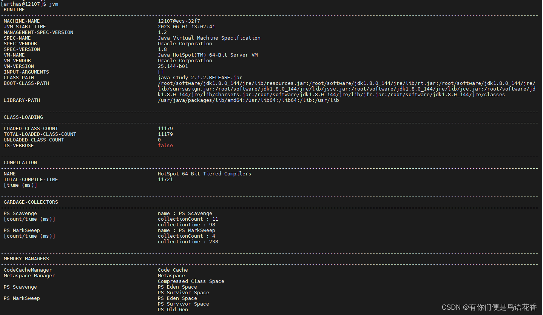Click 'name : PS Scavenge' collector line
Screen dimensions: 543x315
(x=185, y=214)
